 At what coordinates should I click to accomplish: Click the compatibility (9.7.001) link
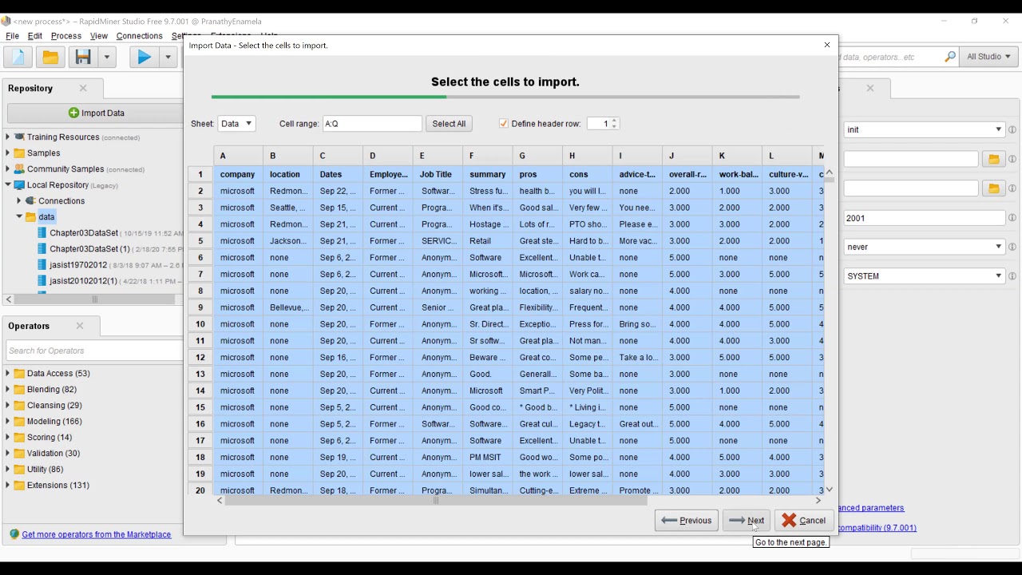877,528
